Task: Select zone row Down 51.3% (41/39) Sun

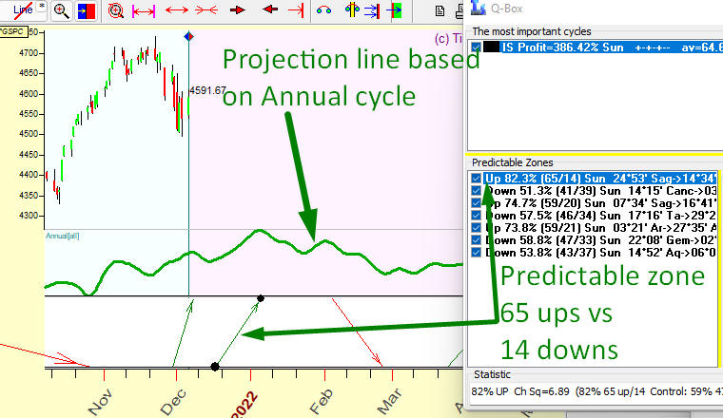Action: click(x=601, y=191)
